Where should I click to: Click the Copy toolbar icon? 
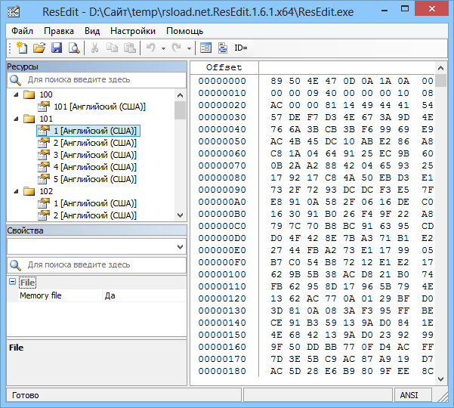pyautogui.click(x=112, y=48)
